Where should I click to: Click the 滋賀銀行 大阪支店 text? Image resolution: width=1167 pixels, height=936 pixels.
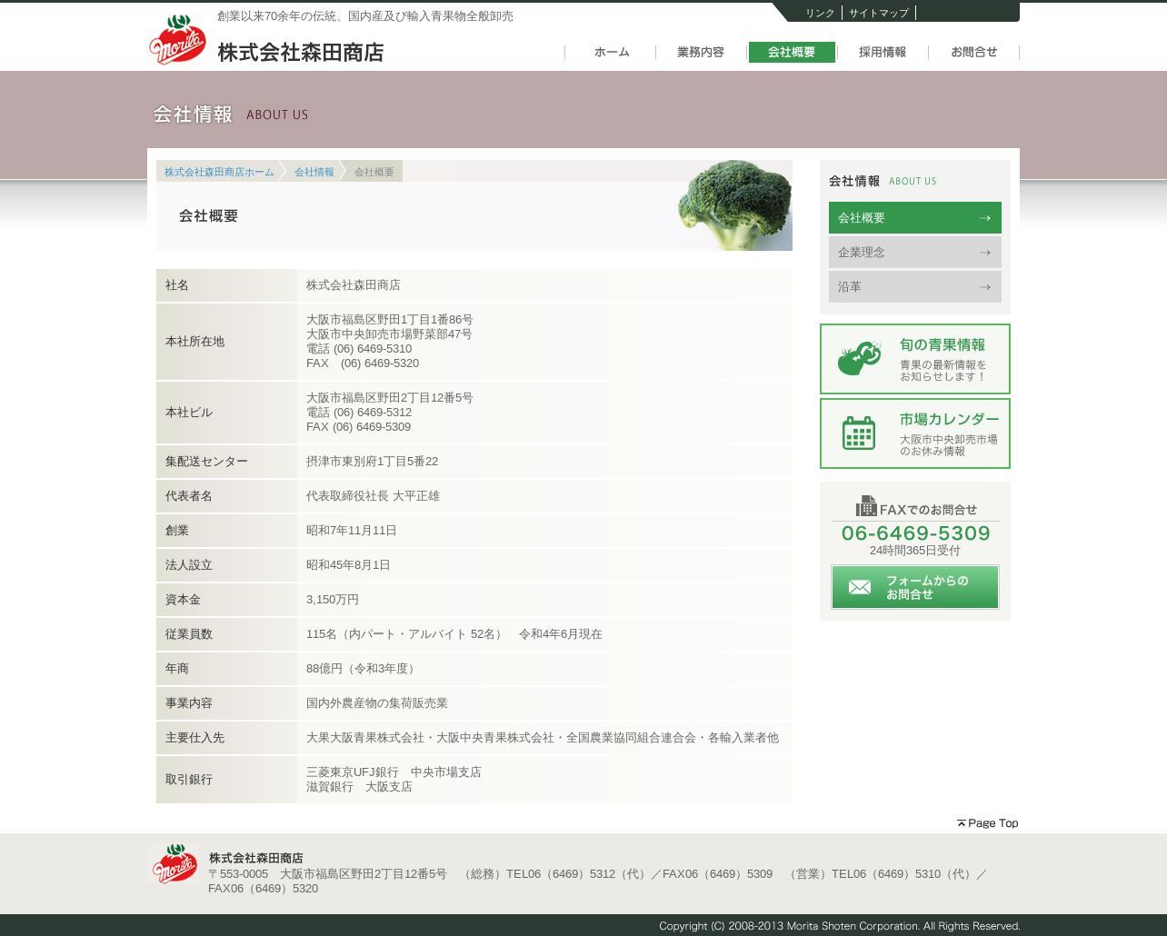click(359, 787)
